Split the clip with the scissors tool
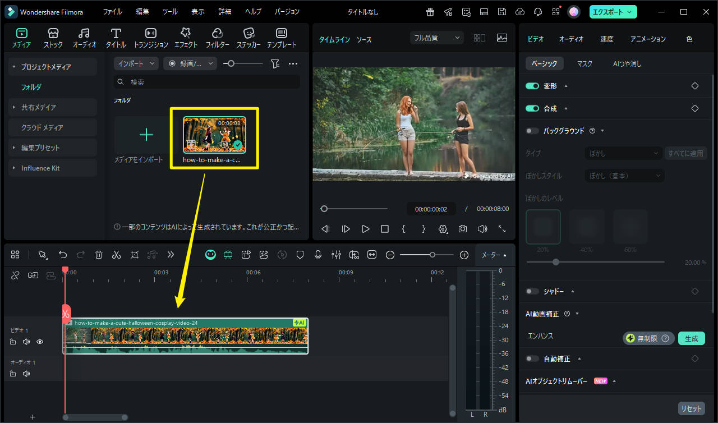Image resolution: width=718 pixels, height=423 pixels. pos(117,255)
